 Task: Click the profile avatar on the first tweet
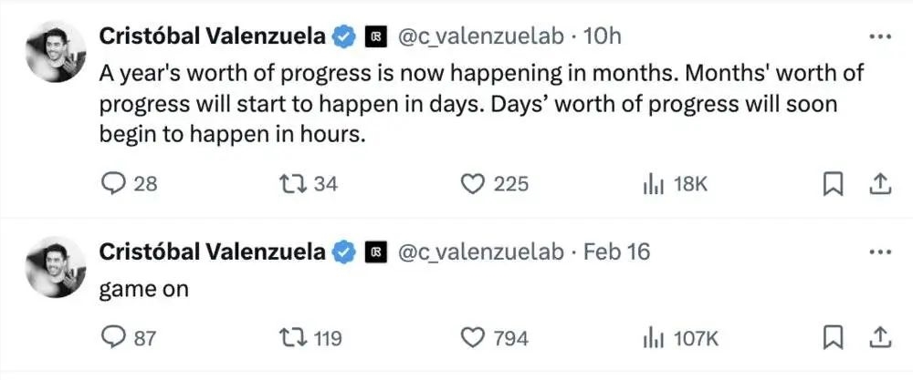[56, 53]
